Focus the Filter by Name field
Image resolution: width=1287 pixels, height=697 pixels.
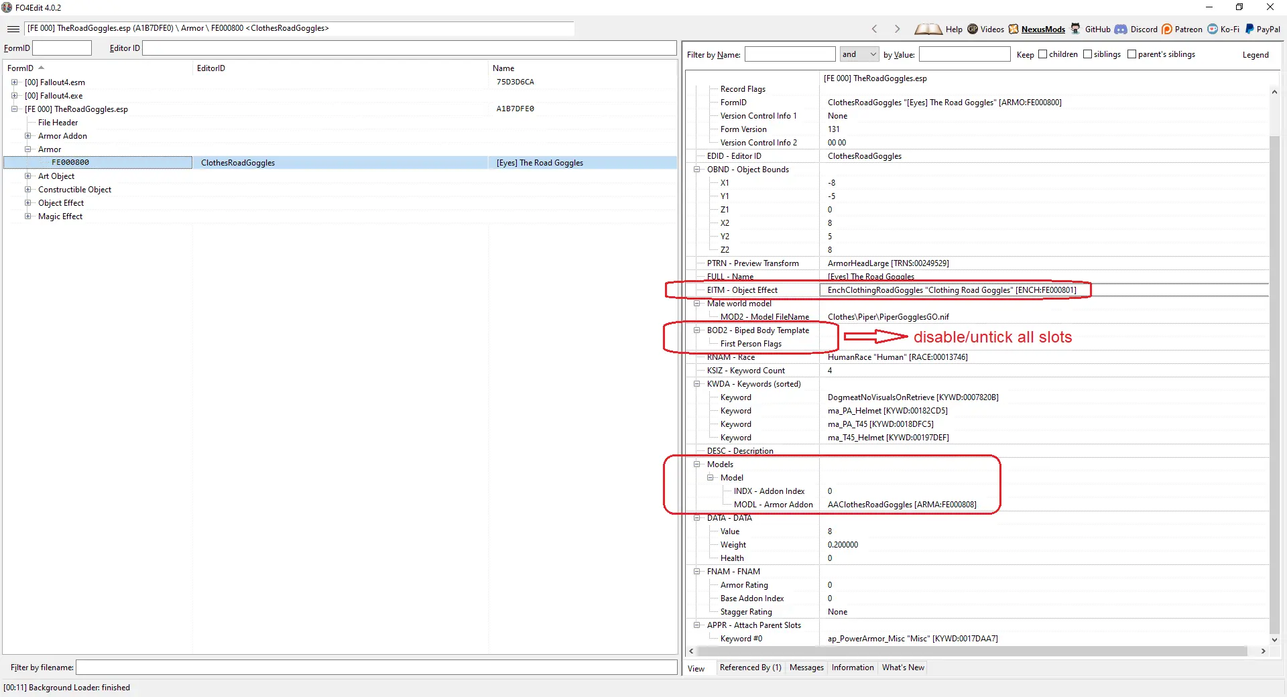tap(790, 54)
